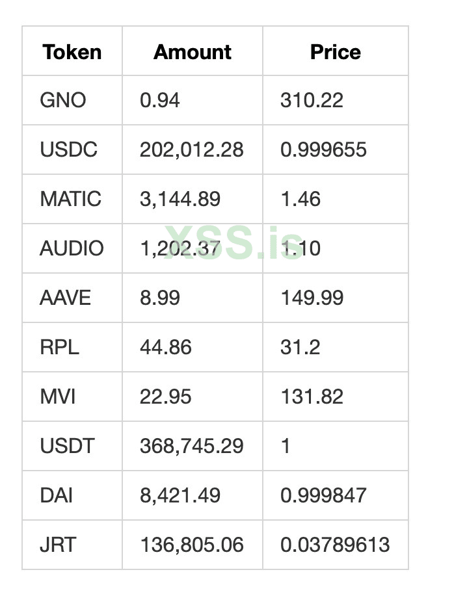
Task: Select the AAVE price 149.99
Action: click(312, 298)
